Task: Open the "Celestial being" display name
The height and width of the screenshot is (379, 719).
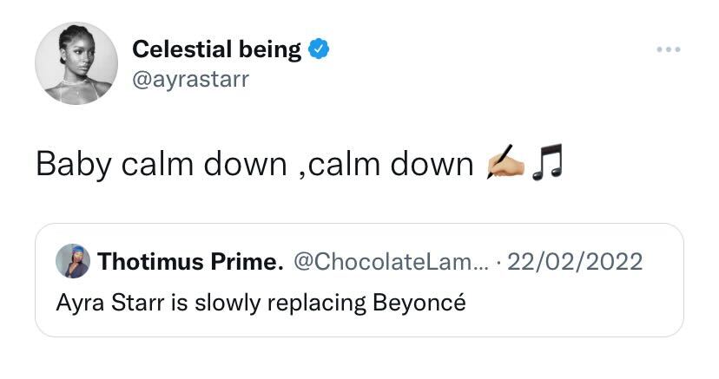Action: tap(216, 50)
